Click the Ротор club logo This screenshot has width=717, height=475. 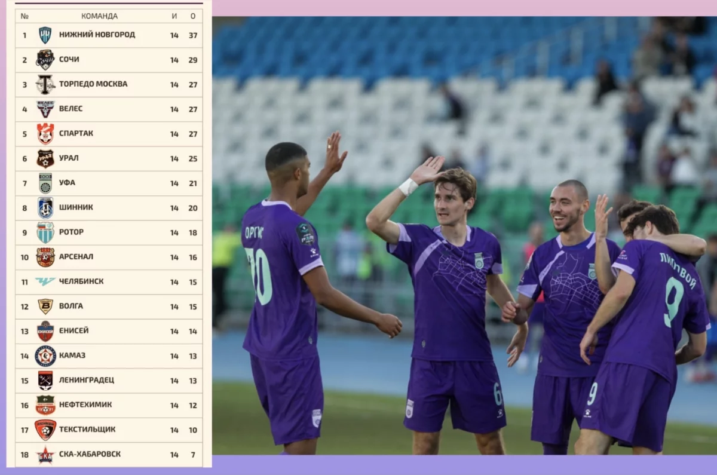tap(45, 232)
